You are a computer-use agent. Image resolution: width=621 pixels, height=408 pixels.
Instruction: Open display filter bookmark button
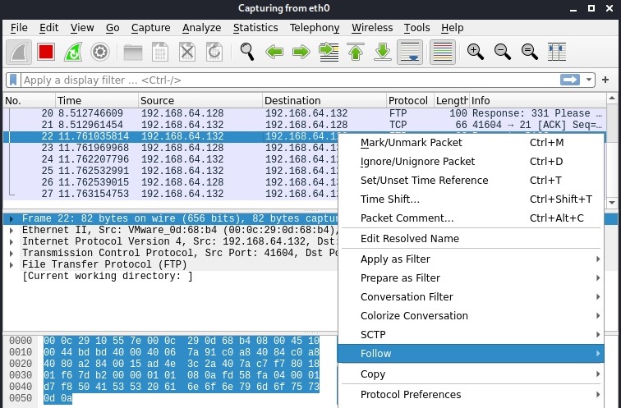pyautogui.click(x=13, y=80)
